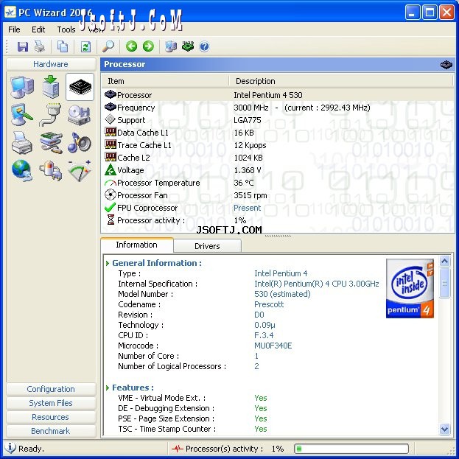Open the Edit menu
The image size is (459, 459).
pyautogui.click(x=38, y=29)
